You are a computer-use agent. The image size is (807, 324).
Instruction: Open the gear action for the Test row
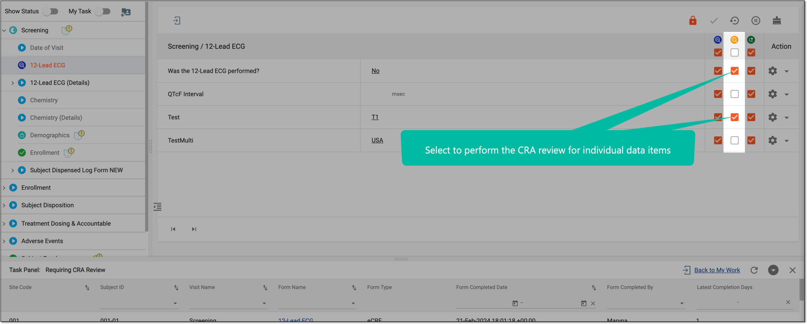pyautogui.click(x=772, y=117)
